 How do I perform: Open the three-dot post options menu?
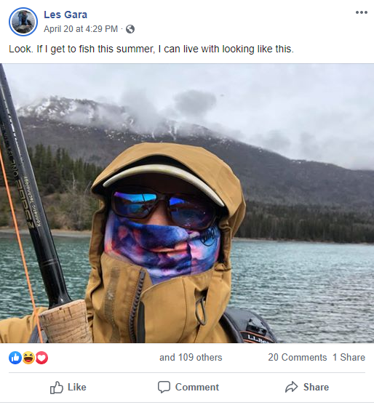click(361, 12)
